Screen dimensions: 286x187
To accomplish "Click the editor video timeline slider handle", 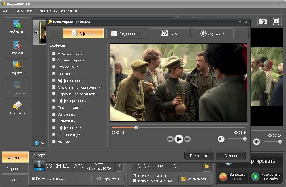I will (x=136, y=127).
